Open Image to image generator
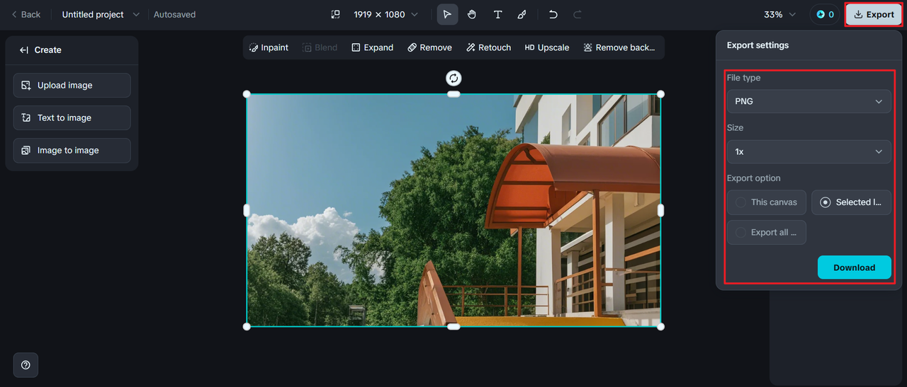The image size is (907, 387). pos(72,150)
